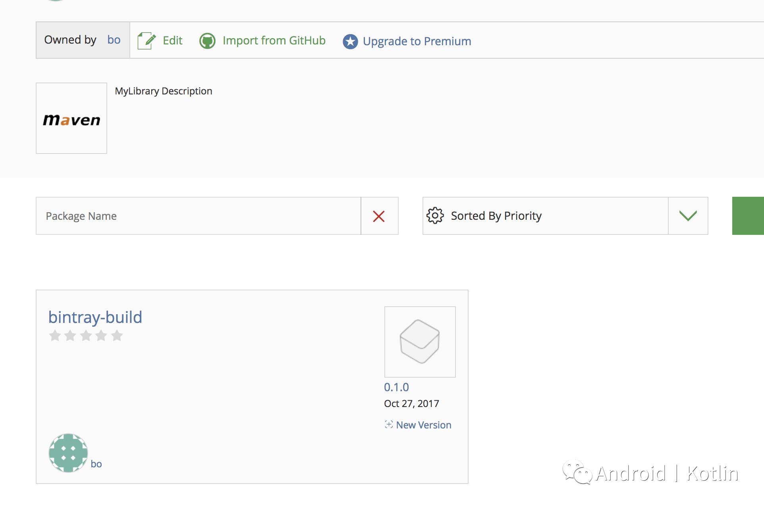Focus the Package Name search field
This screenshot has height=507, width=764.
pos(199,216)
